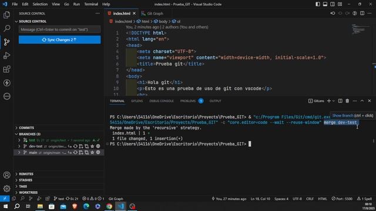Close the terminal panel

370,101
